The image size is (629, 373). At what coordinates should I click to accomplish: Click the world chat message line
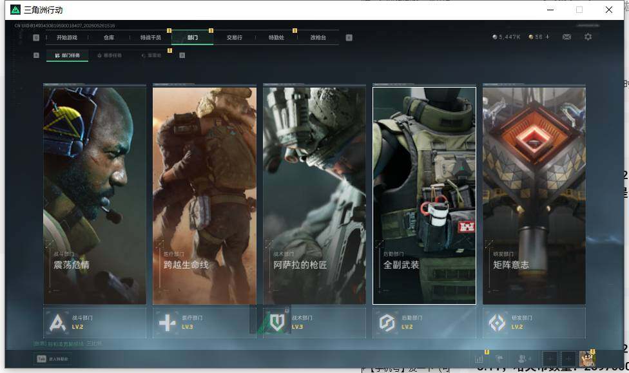click(x=68, y=344)
